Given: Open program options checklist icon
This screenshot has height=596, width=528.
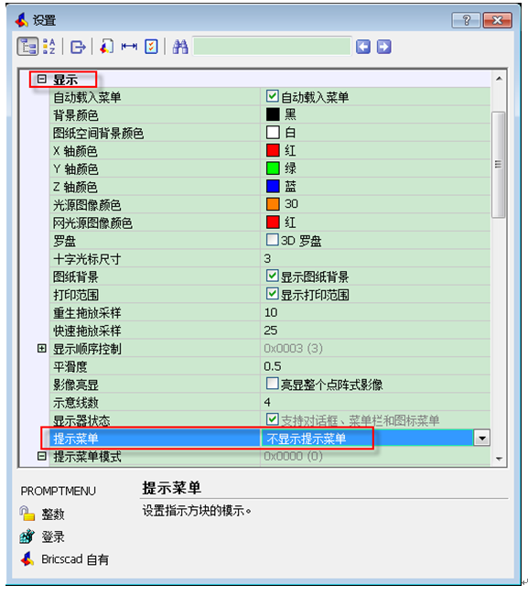Looking at the screenshot, I should click(x=151, y=47).
